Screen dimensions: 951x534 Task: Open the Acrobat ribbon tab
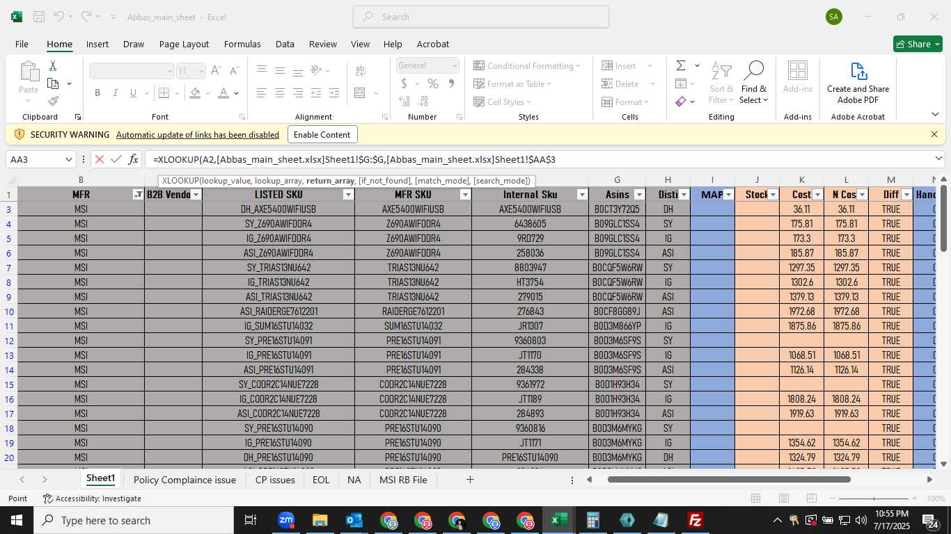pyautogui.click(x=433, y=44)
